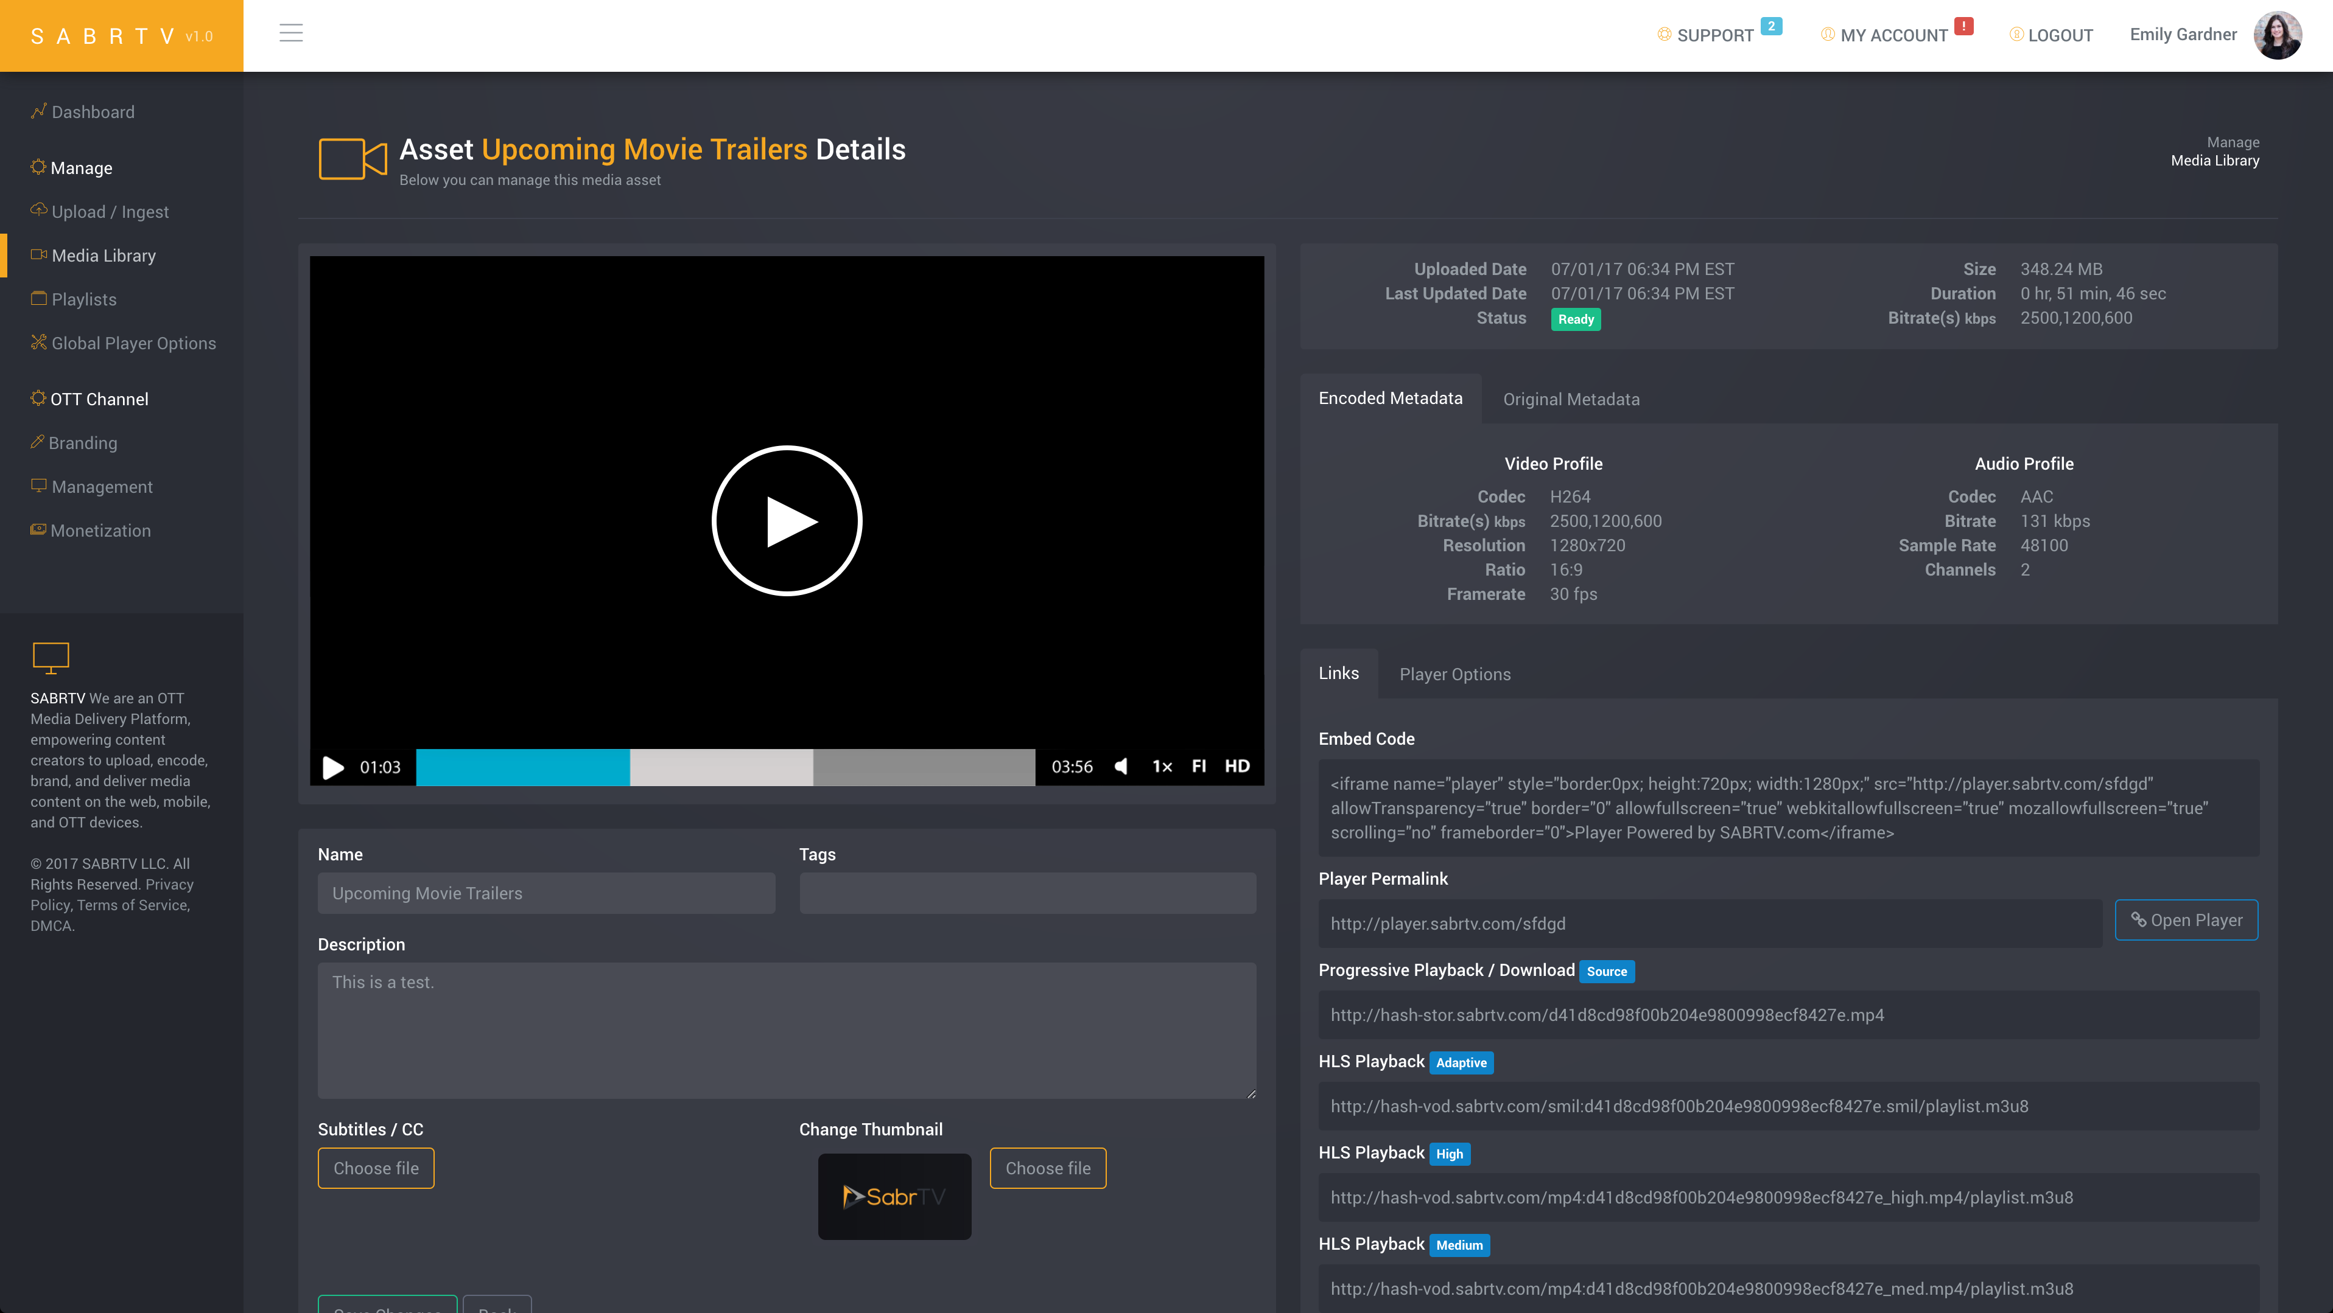Toggle the hamburger sidebar menu
Image resolution: width=2333 pixels, height=1313 pixels.
291,33
